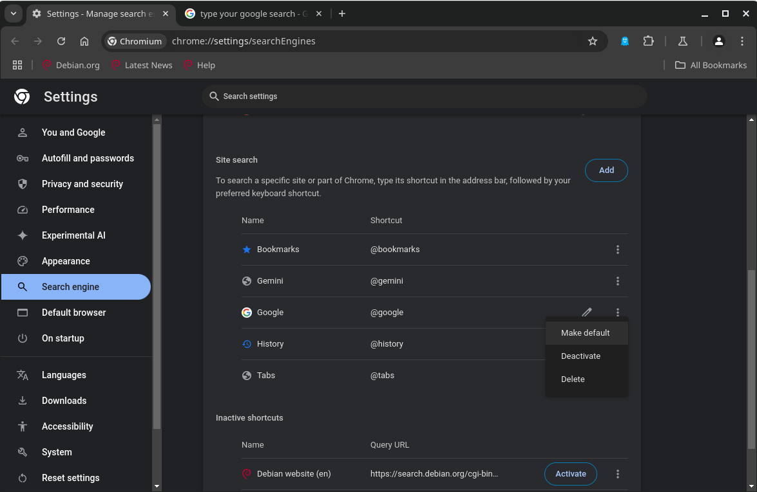This screenshot has width=757, height=492.
Task: Close the Google search tab
Action: [319, 14]
